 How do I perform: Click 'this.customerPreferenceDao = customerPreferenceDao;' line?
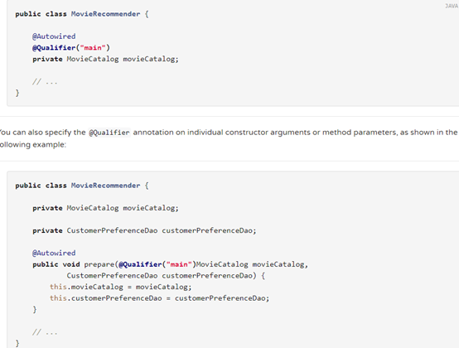tap(159, 298)
